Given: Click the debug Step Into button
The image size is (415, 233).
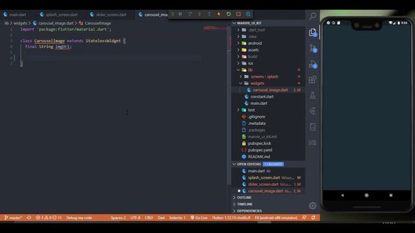Looking at the screenshot, I should click(200, 14).
